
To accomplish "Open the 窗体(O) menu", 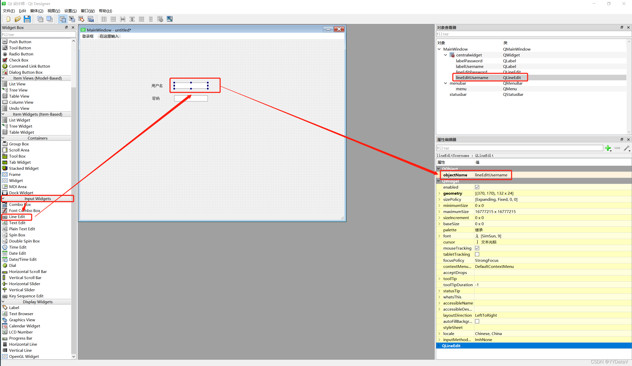I will click(x=37, y=11).
